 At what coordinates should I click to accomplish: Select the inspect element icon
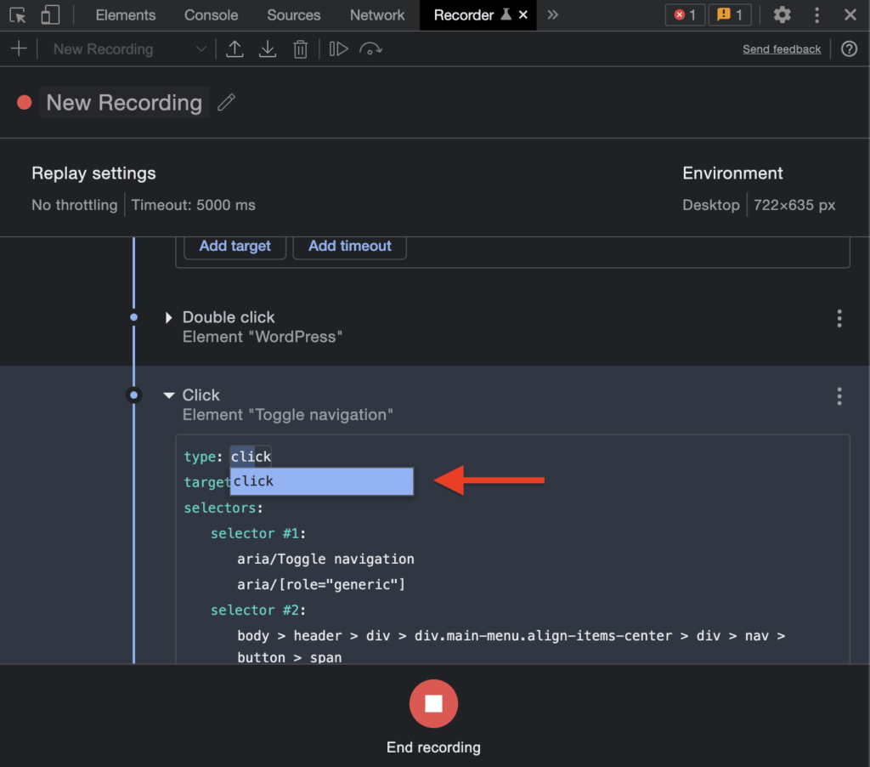[x=19, y=14]
